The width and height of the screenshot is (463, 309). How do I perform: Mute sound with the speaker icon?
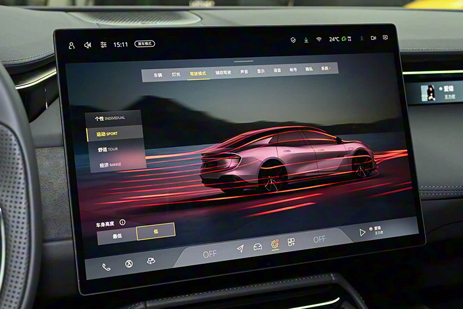[x=88, y=45]
